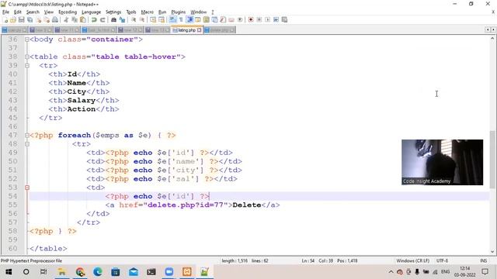Toggle file Monitoring eye icon

pyautogui.click(x=240, y=19)
